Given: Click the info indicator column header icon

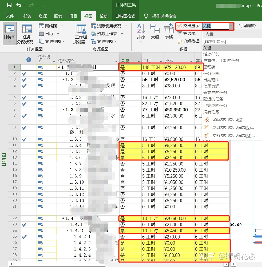Looking at the screenshot, I should [x=29, y=60].
